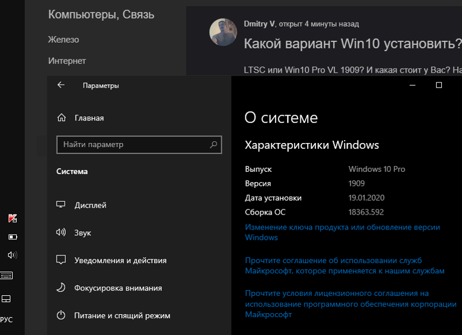Click volume tray icon in taskbar
The image size is (462, 335).
pos(12,255)
